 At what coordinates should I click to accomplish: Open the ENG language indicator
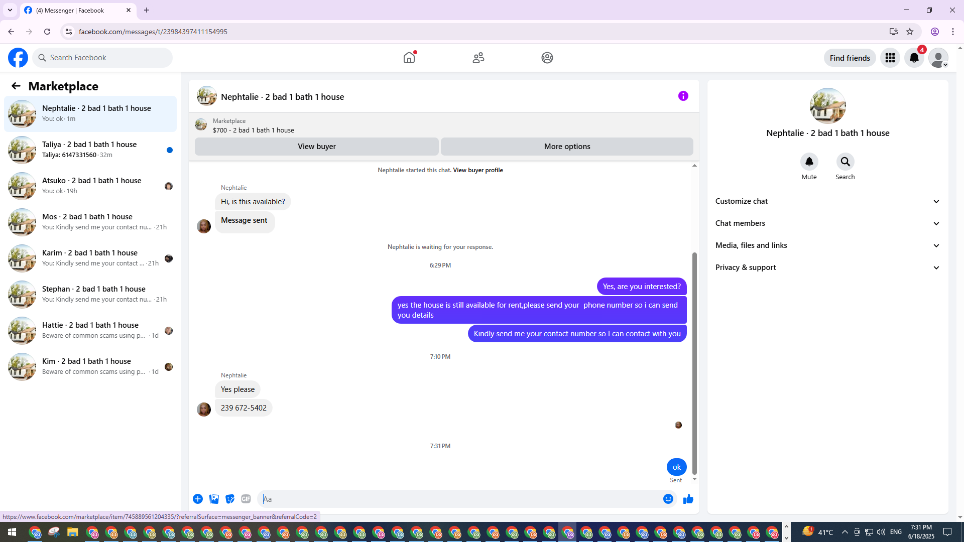tap(896, 532)
